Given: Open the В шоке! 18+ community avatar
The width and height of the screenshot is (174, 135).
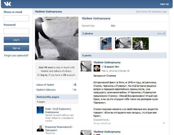Looking at the screenshot, I should coord(97,68).
